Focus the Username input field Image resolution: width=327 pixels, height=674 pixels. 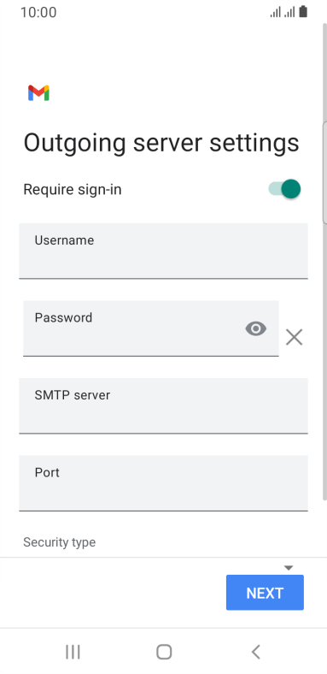point(163,251)
